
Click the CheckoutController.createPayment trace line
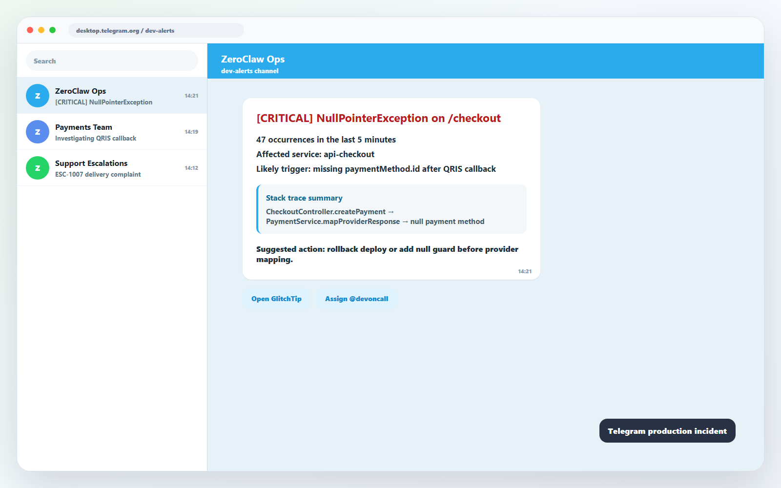point(330,212)
